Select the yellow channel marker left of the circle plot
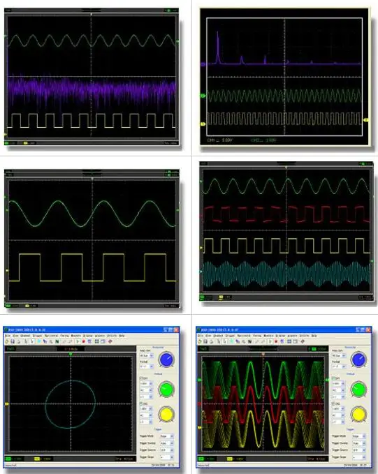 click(x=7, y=404)
